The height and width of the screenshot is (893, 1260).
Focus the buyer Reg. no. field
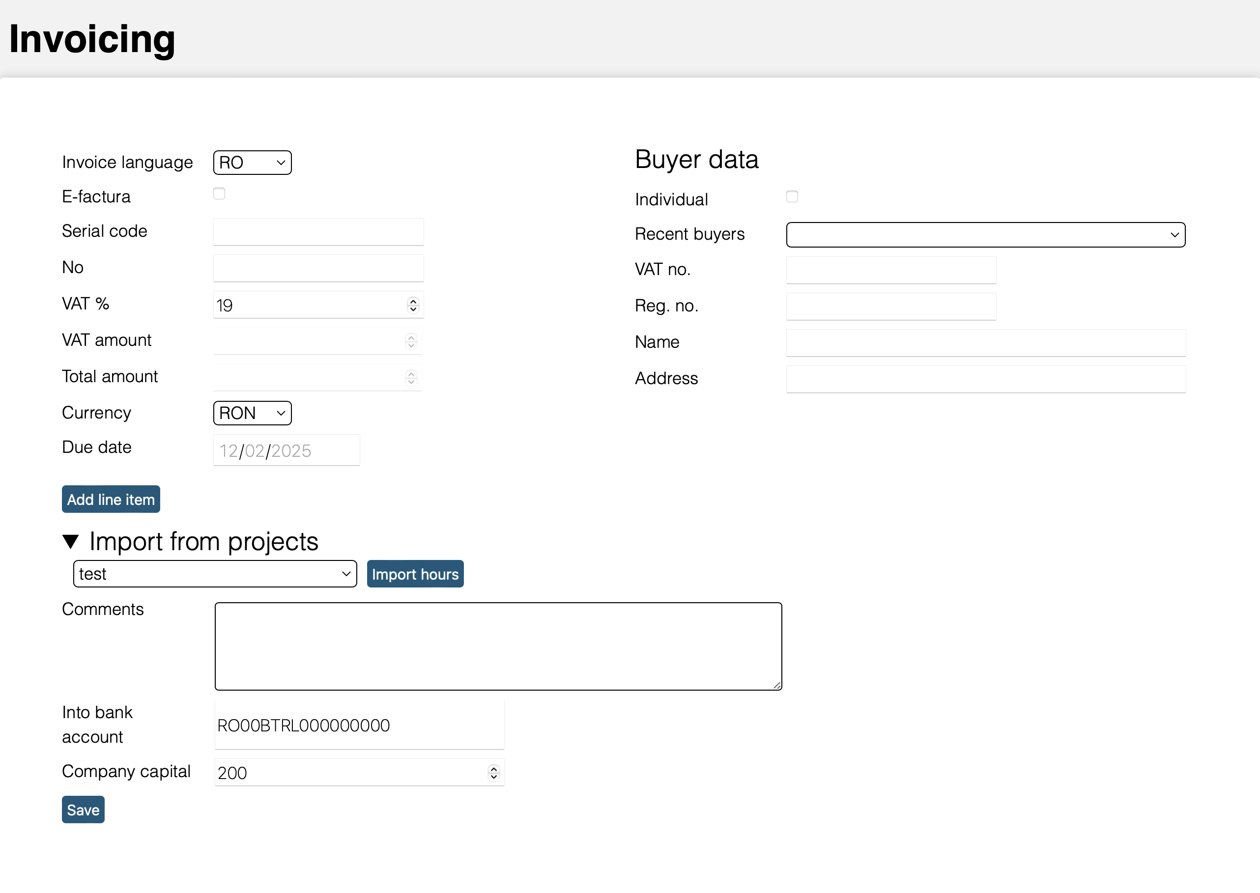[x=891, y=307]
